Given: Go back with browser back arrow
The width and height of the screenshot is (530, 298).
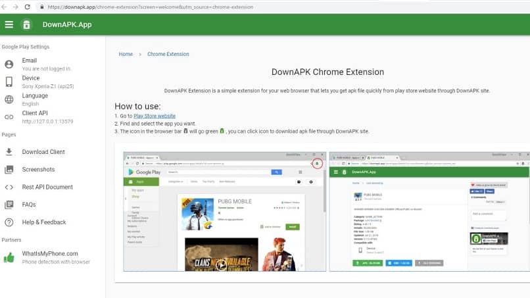Looking at the screenshot, I should coord(4,7).
